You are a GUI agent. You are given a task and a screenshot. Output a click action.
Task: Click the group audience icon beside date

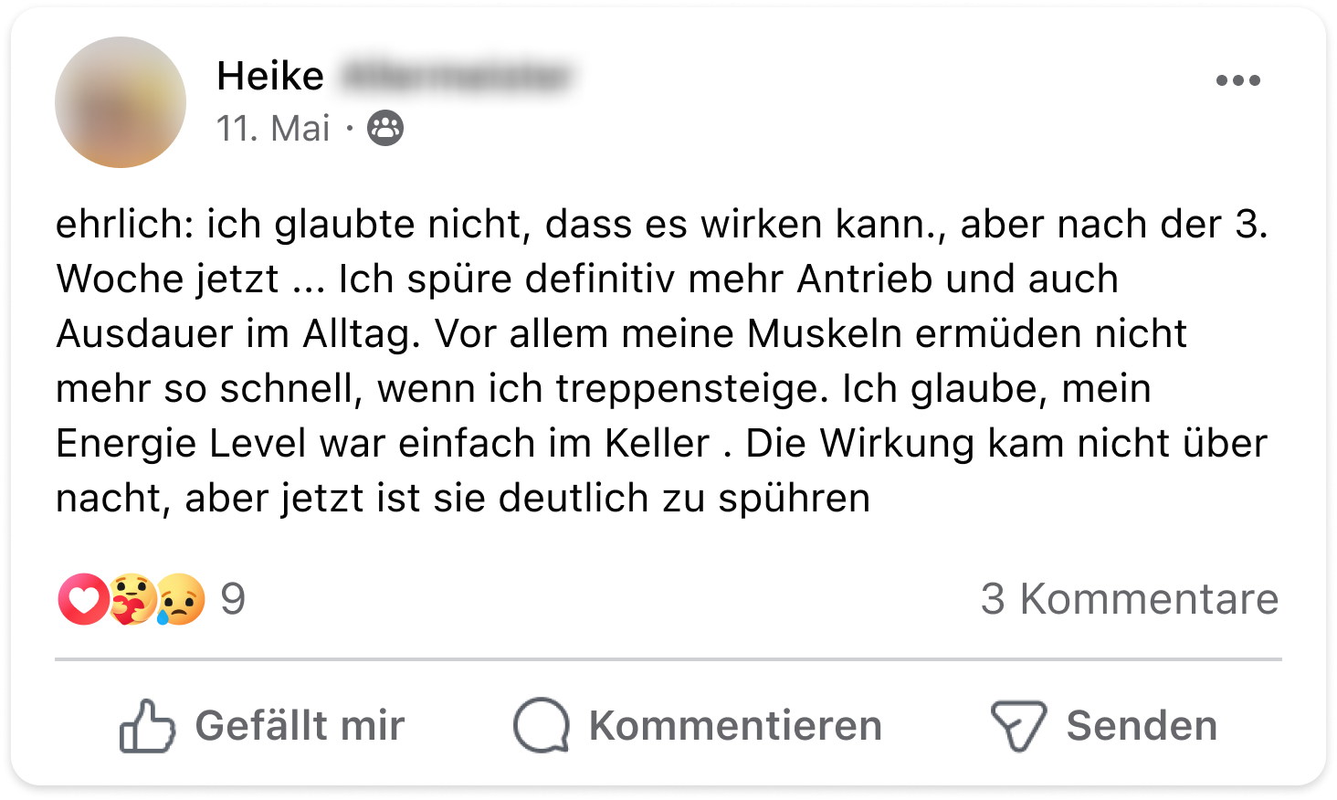[x=385, y=129]
